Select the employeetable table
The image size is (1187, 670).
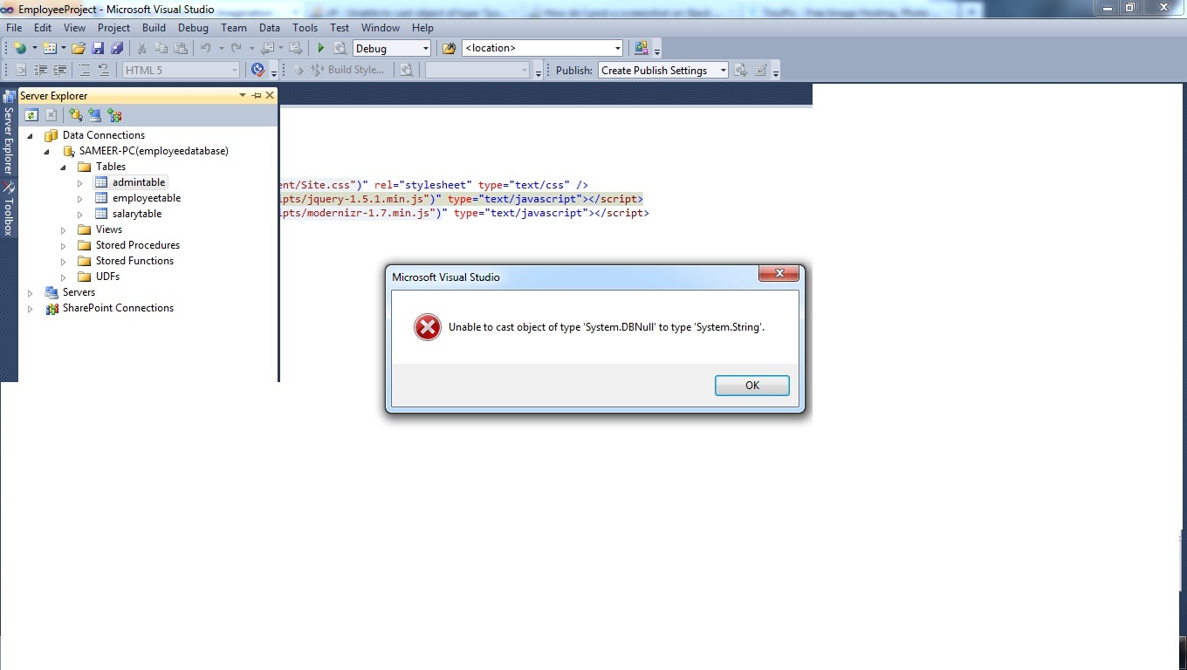[x=147, y=198]
